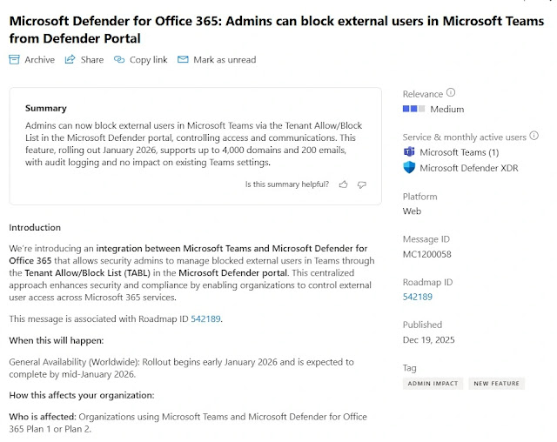Click the Share arrow icon
557x442 pixels.
coord(70,59)
